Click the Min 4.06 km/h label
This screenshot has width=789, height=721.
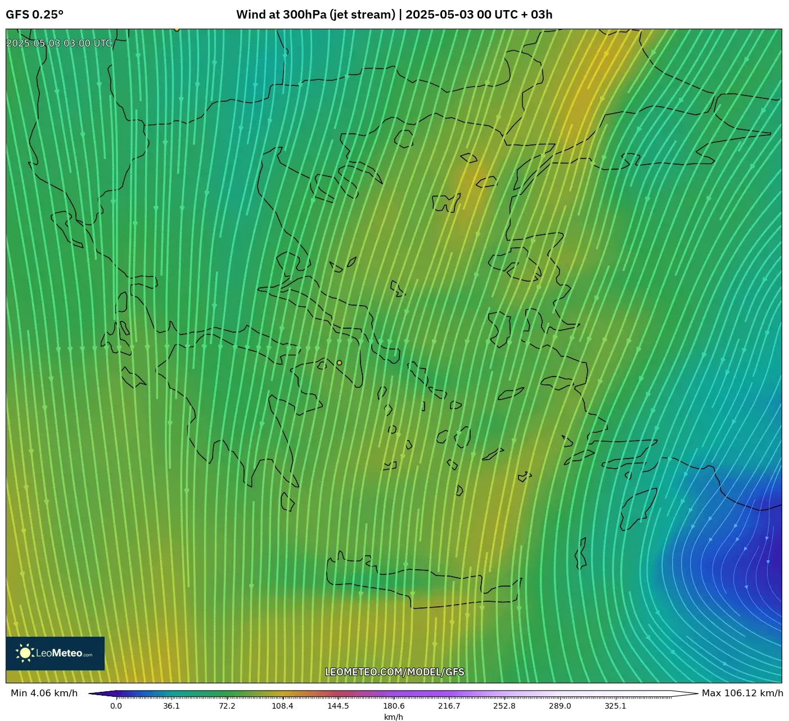point(44,693)
